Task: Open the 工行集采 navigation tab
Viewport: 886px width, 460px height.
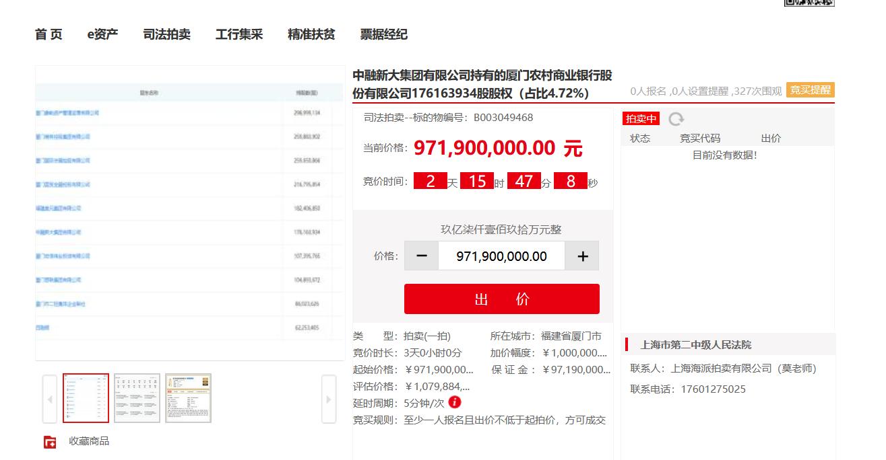Action: click(x=239, y=34)
